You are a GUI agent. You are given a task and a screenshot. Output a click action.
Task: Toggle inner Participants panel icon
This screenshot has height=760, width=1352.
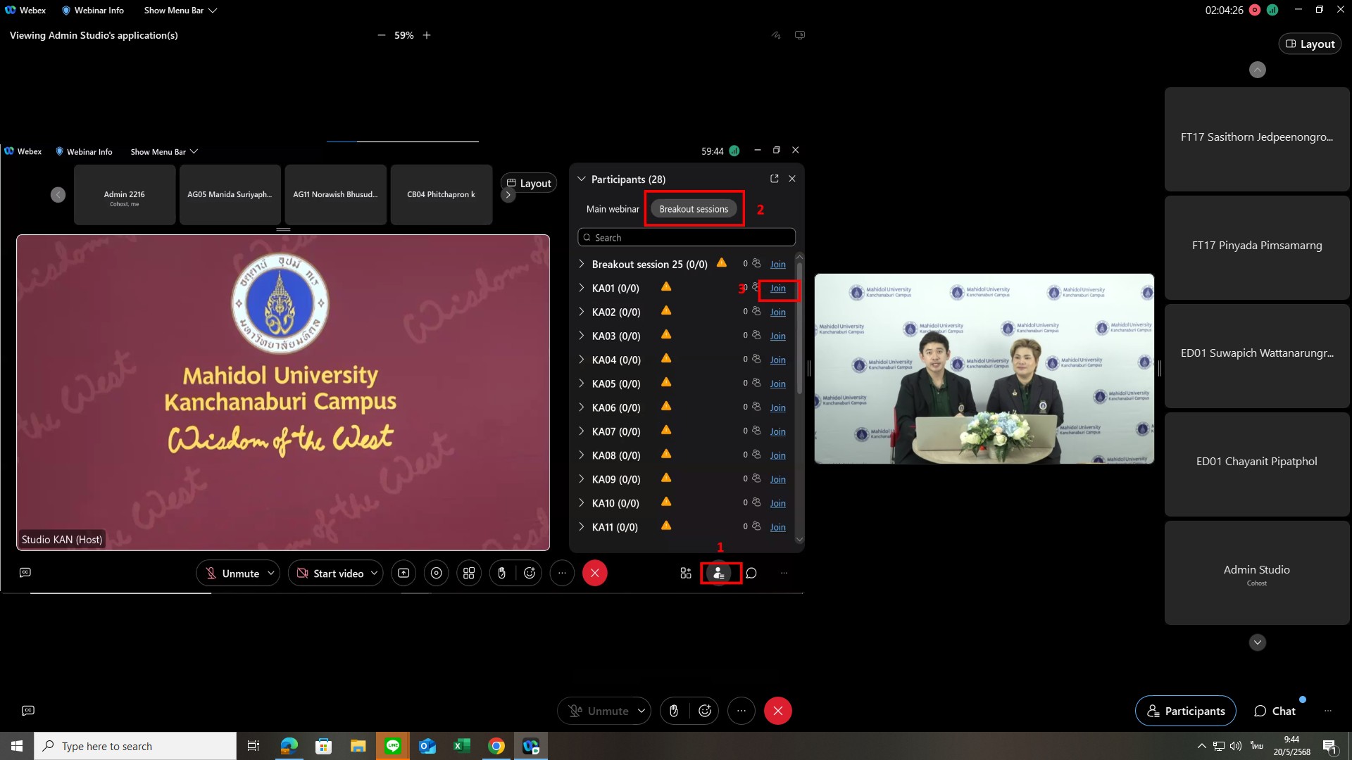pyautogui.click(x=718, y=574)
